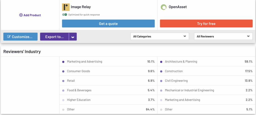
Task: Click the 13.9% value
Action: [248, 81]
